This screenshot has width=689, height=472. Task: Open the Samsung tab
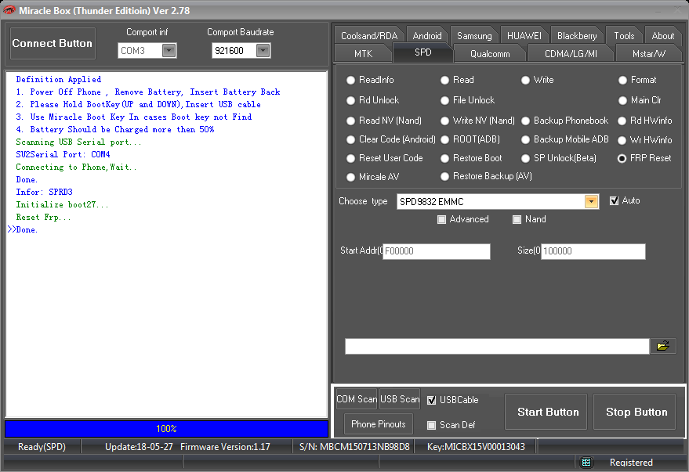(x=474, y=35)
